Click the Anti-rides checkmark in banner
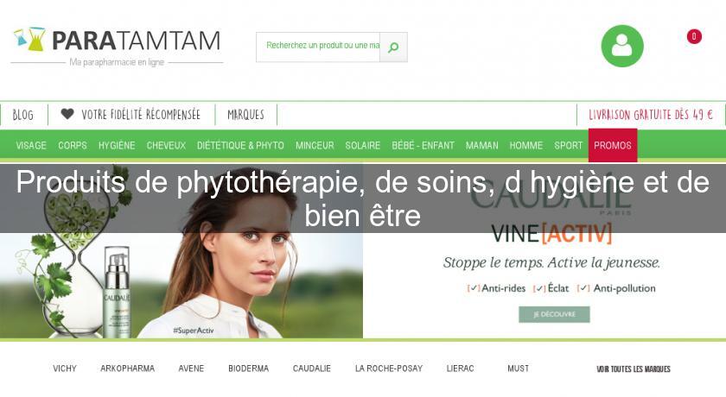Viewport: 726px width, 397px height. [x=474, y=288]
